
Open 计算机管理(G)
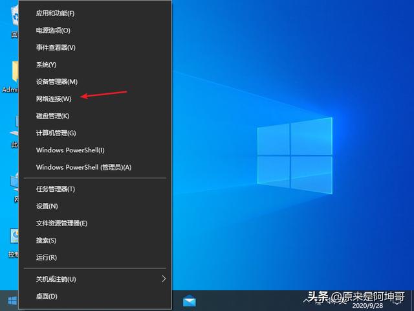coord(95,133)
